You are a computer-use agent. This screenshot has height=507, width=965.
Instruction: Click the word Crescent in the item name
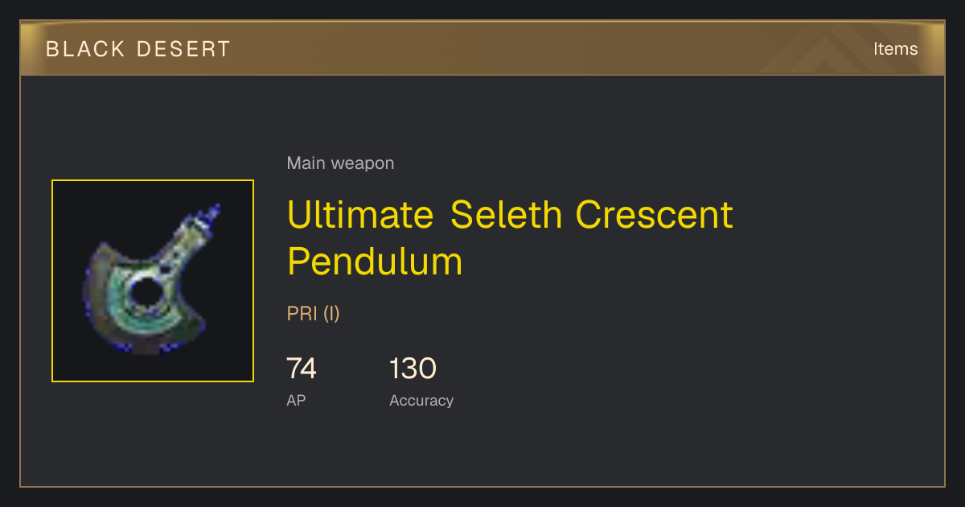pyautogui.click(x=655, y=215)
